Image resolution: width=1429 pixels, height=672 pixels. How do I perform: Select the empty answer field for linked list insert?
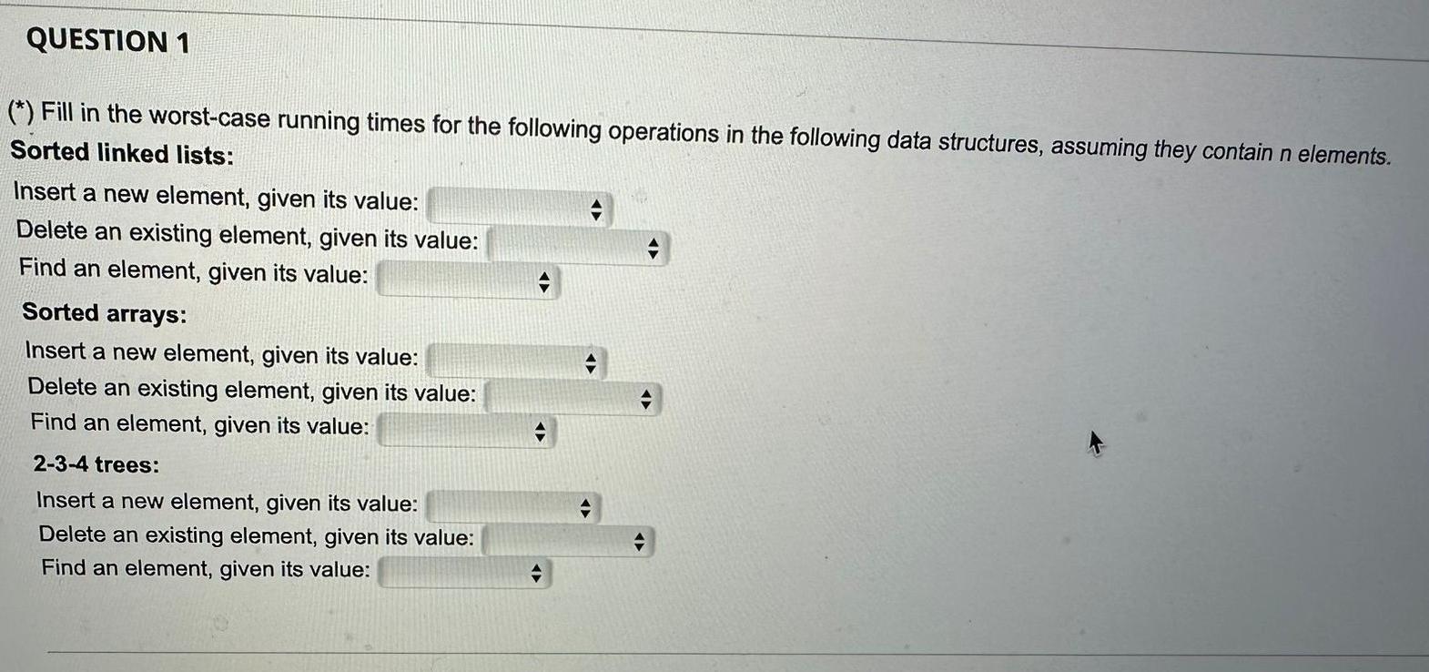(x=510, y=204)
